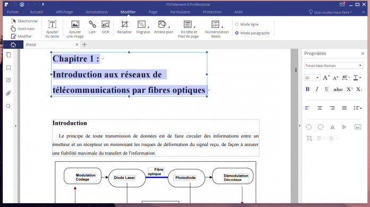Image resolution: width=370 pixels, height=207 pixels.
Task: Switch to the Protection tab
Action: click(x=212, y=12)
